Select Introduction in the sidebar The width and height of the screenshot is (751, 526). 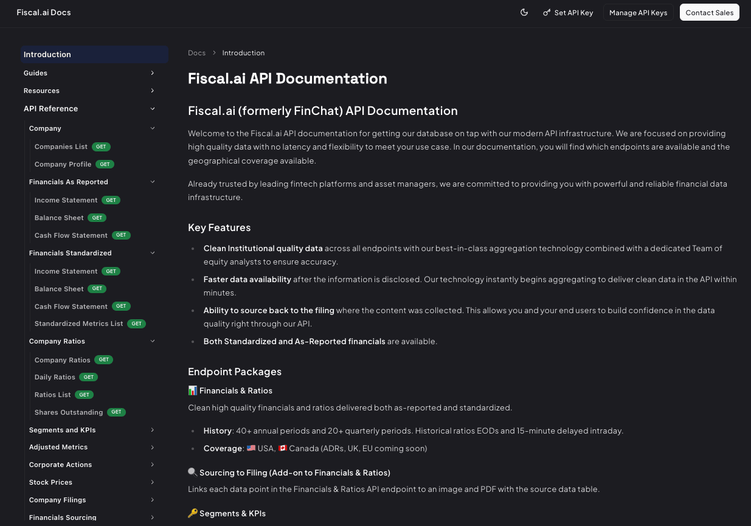[x=47, y=54]
